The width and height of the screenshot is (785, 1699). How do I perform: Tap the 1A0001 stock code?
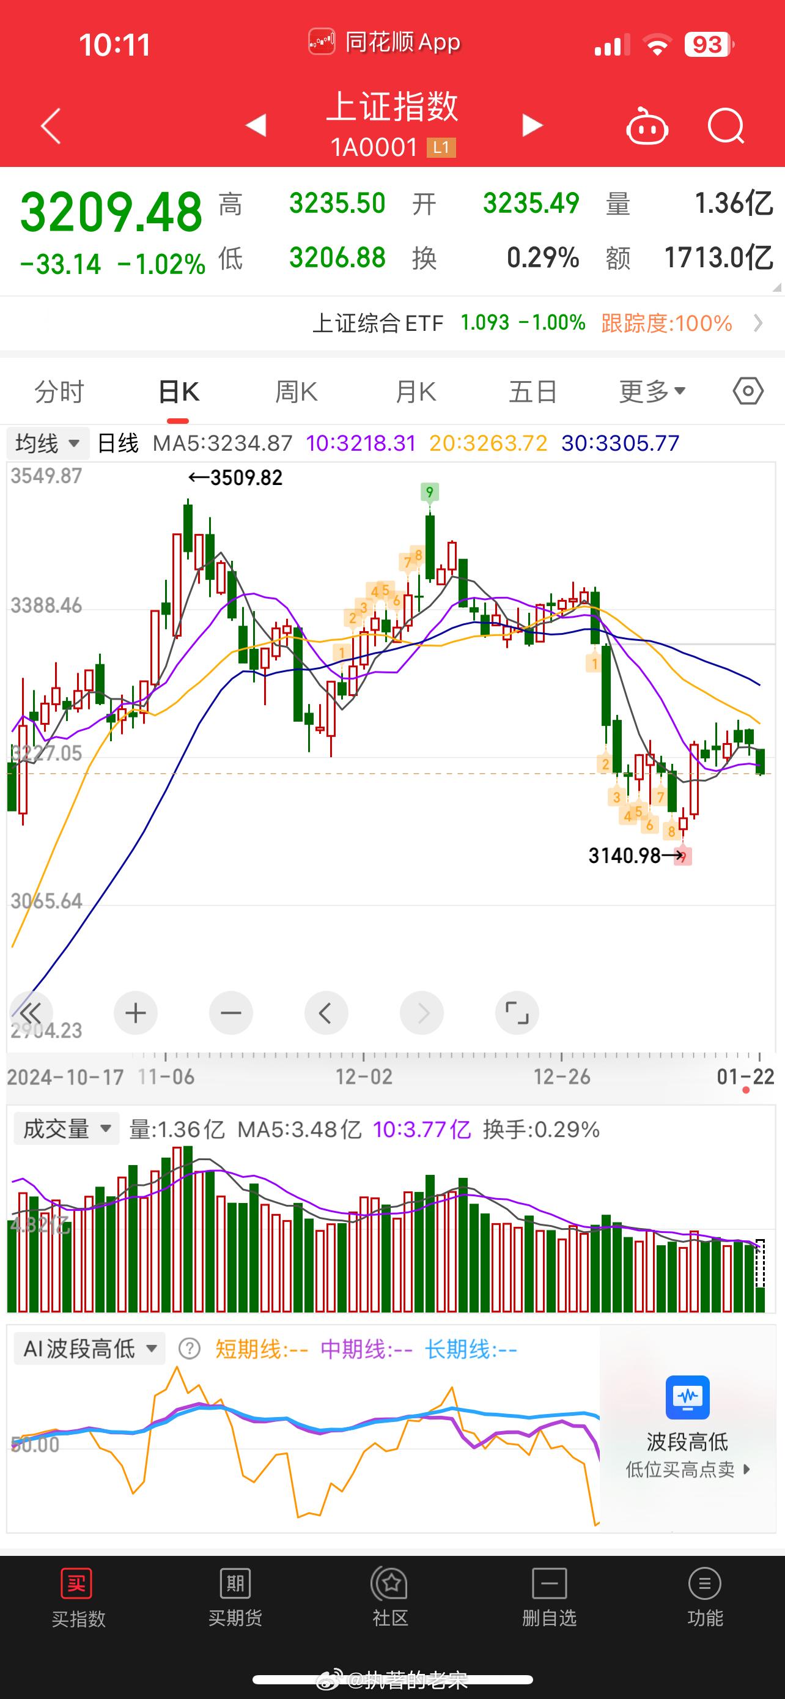374,148
